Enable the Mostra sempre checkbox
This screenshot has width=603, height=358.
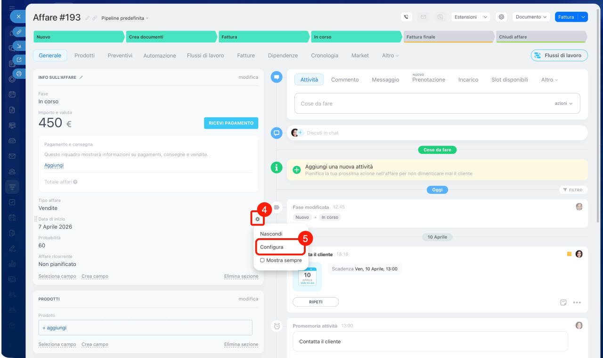tap(262, 260)
